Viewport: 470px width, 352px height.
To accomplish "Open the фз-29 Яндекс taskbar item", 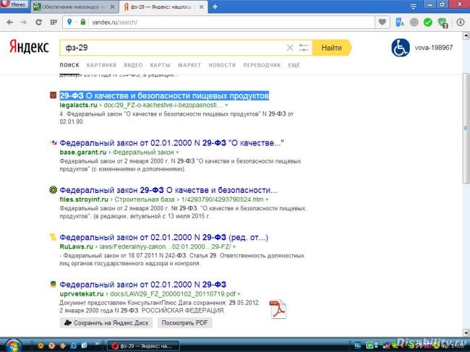I will [x=143, y=346].
